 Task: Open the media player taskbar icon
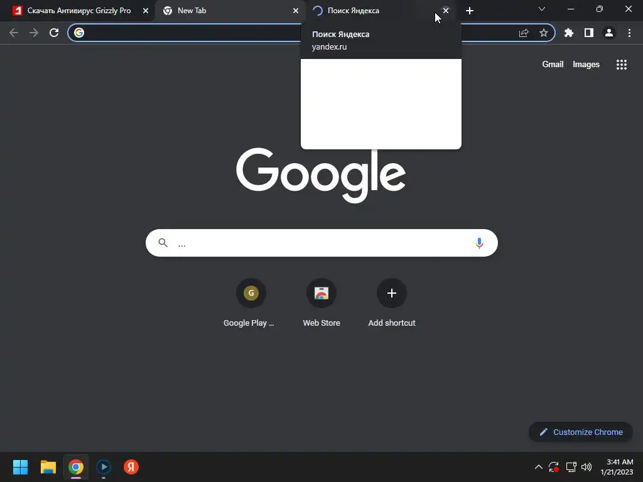(x=104, y=467)
